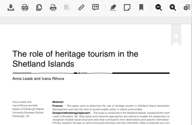Click the greyed-out document checkmark icon
This screenshot has height=125, width=192.
point(67,7)
